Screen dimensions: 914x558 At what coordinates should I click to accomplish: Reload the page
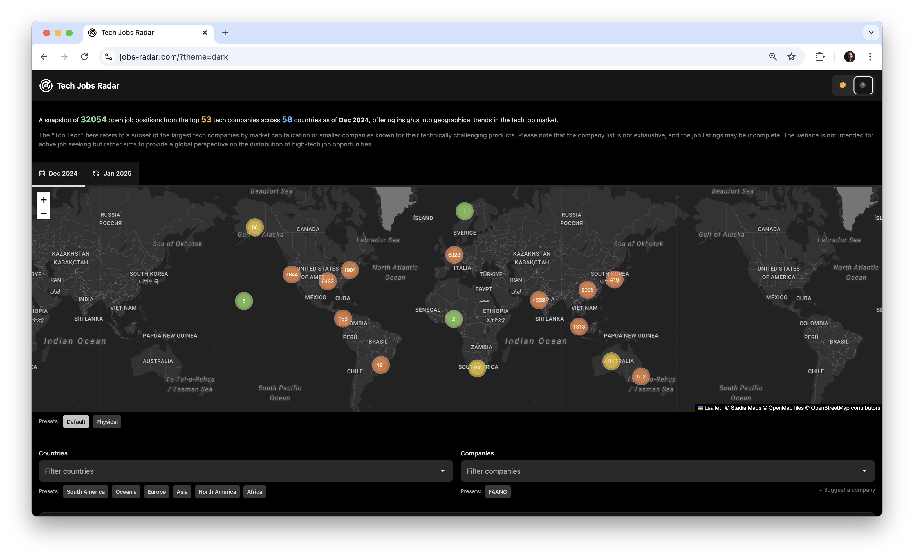tap(85, 57)
